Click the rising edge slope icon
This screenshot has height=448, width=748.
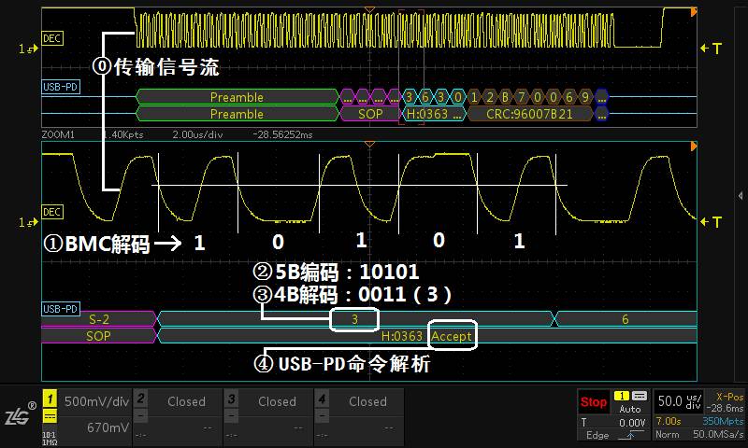point(630,435)
